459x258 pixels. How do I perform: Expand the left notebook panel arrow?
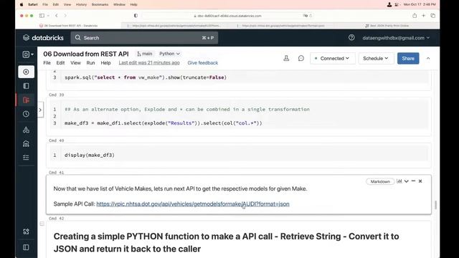[40, 110]
